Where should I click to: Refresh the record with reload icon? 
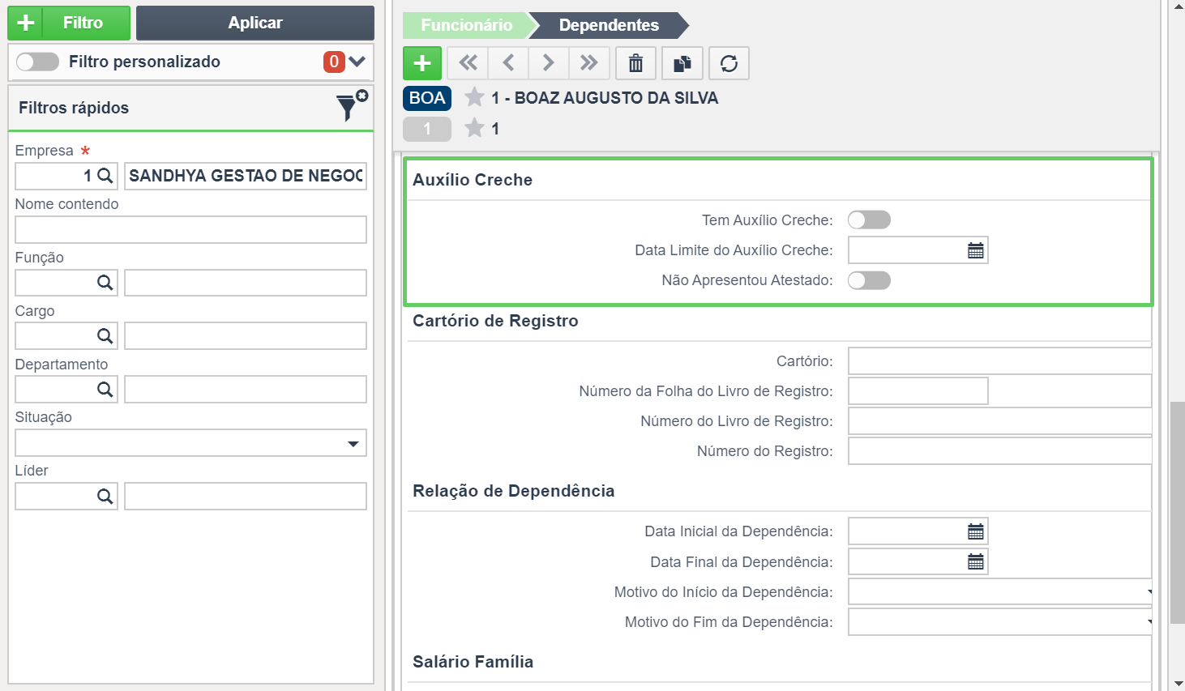(x=729, y=63)
